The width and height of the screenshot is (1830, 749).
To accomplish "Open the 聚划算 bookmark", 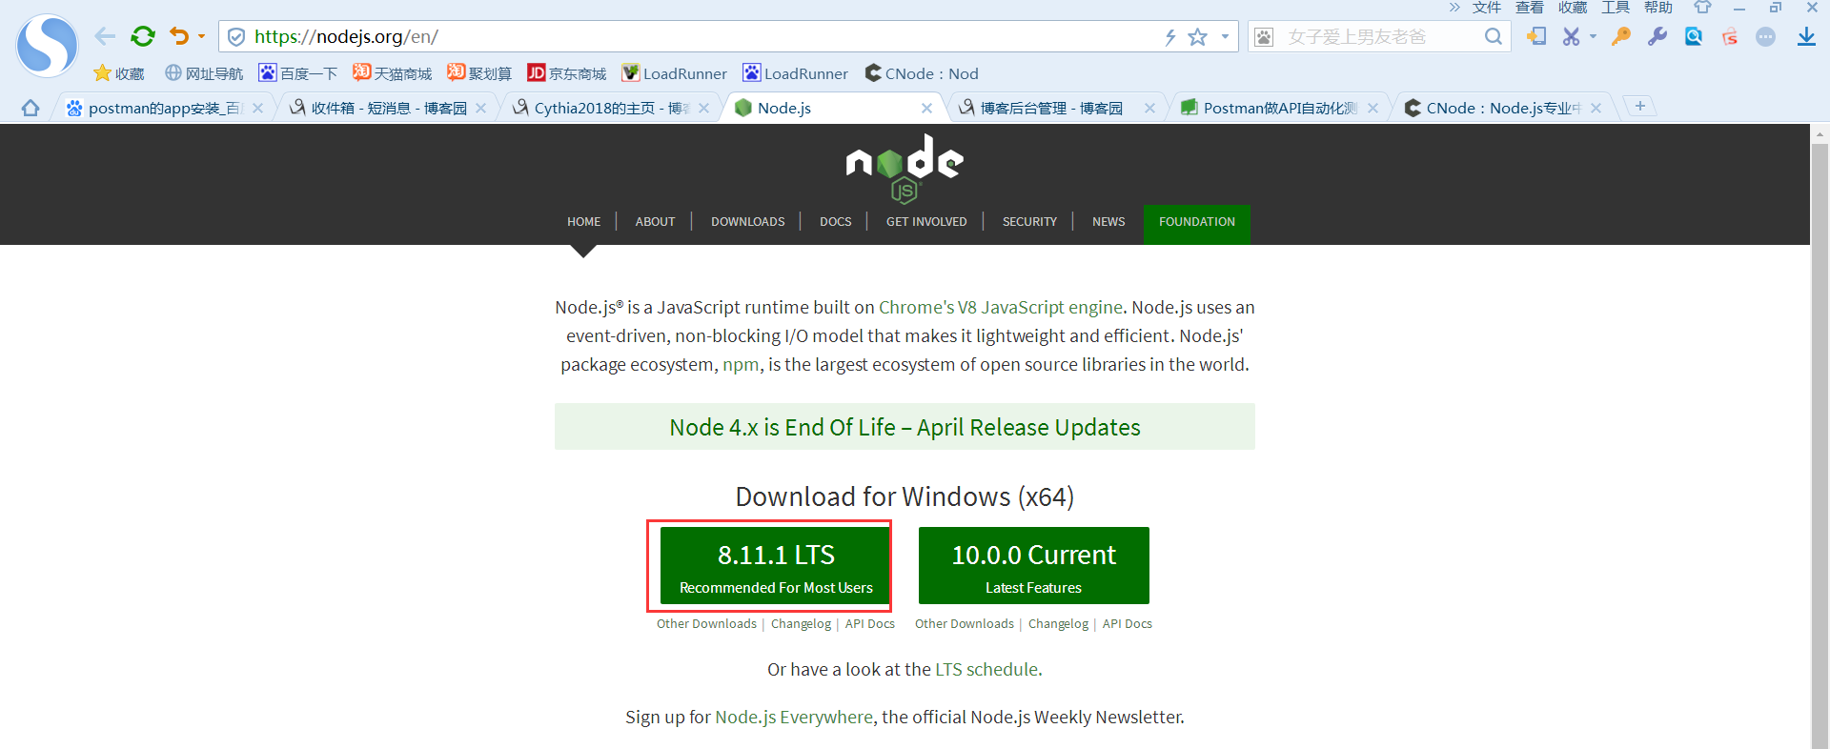I will 479,73.
